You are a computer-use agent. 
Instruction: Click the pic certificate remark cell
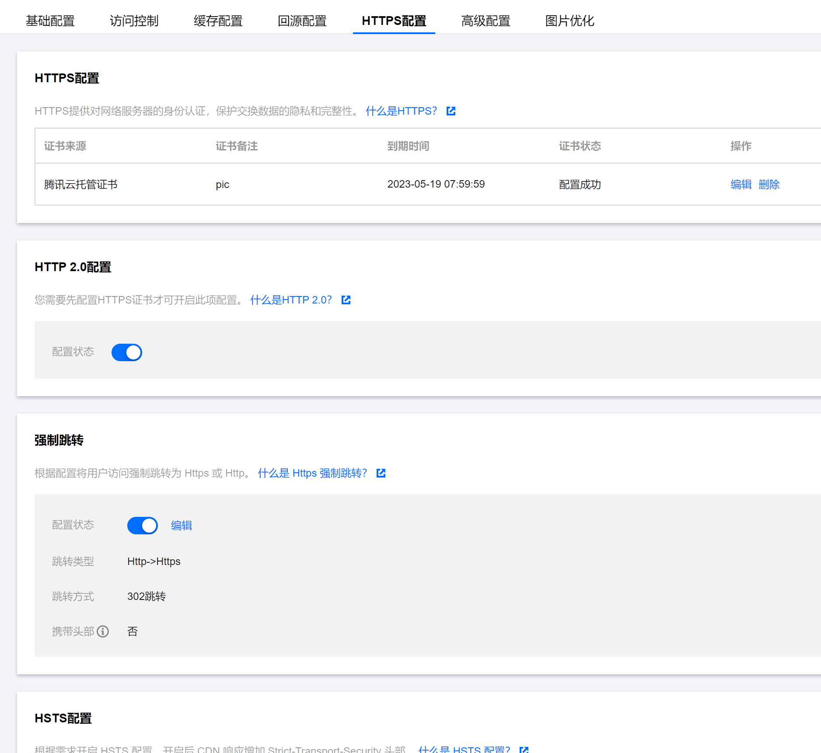[x=222, y=185]
